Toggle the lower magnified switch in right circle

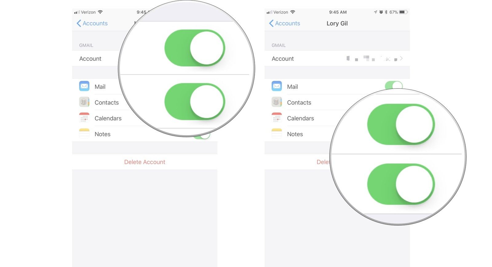[x=401, y=184]
